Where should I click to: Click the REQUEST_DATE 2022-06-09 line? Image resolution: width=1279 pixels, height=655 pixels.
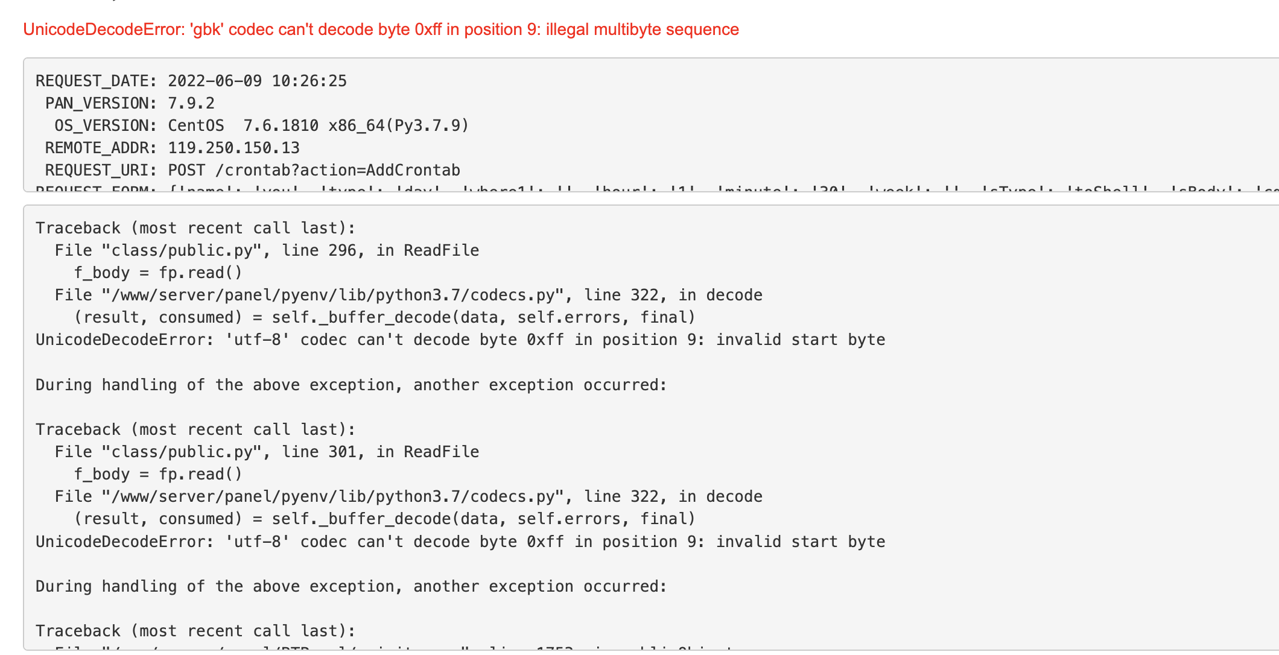click(191, 81)
